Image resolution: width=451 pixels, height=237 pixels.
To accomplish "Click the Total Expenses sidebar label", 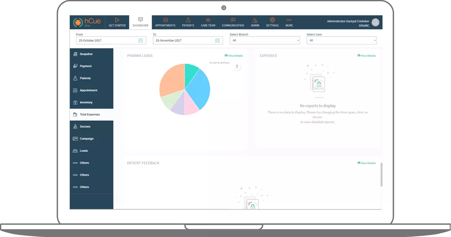I will tap(90, 114).
